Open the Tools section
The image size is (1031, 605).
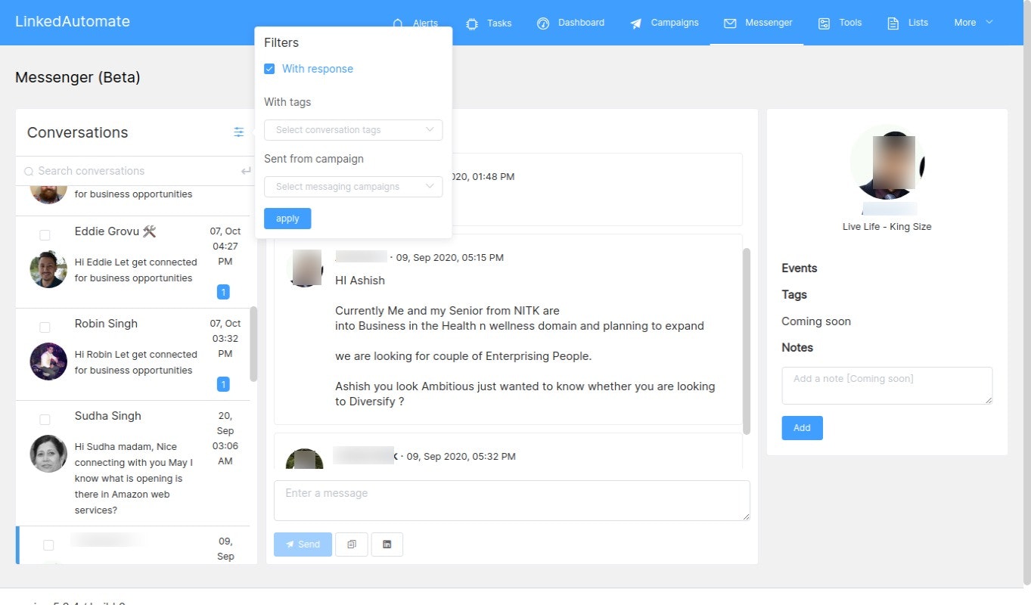click(840, 23)
